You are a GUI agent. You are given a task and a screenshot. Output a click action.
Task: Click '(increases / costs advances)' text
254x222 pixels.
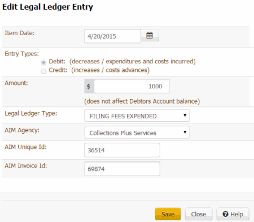click(x=110, y=70)
